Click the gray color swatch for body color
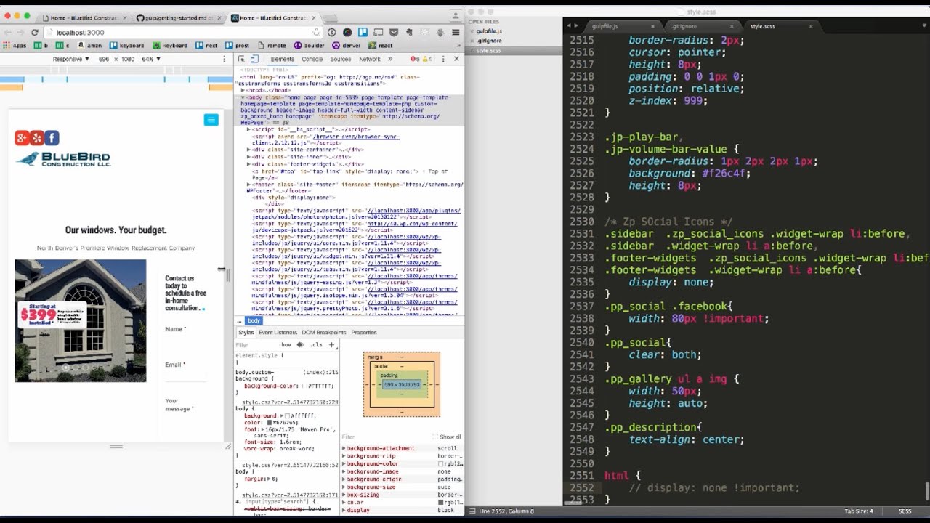 270,422
